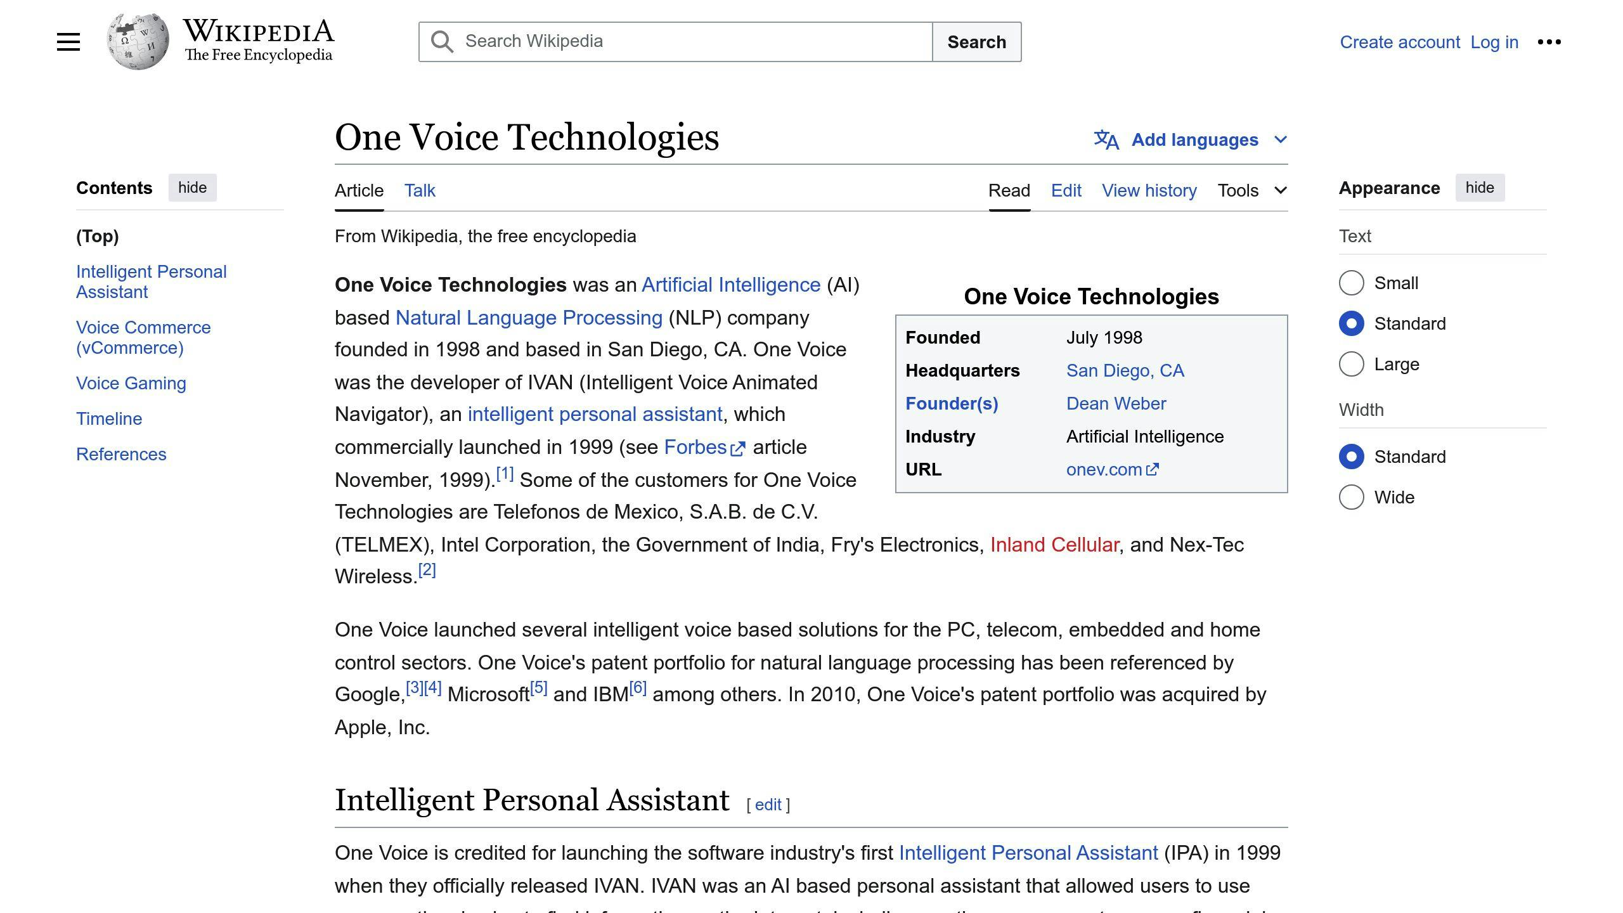Open the Artificial Intelligence article link

(x=731, y=285)
